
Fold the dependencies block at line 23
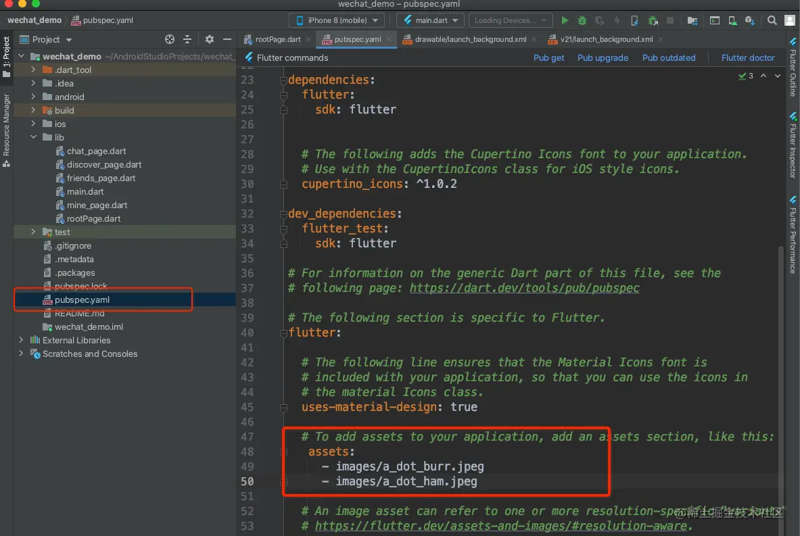click(283, 80)
